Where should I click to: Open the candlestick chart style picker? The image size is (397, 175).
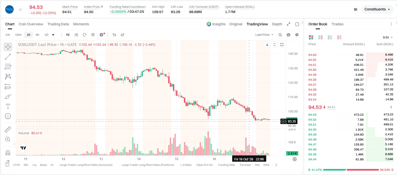tap(68, 35)
